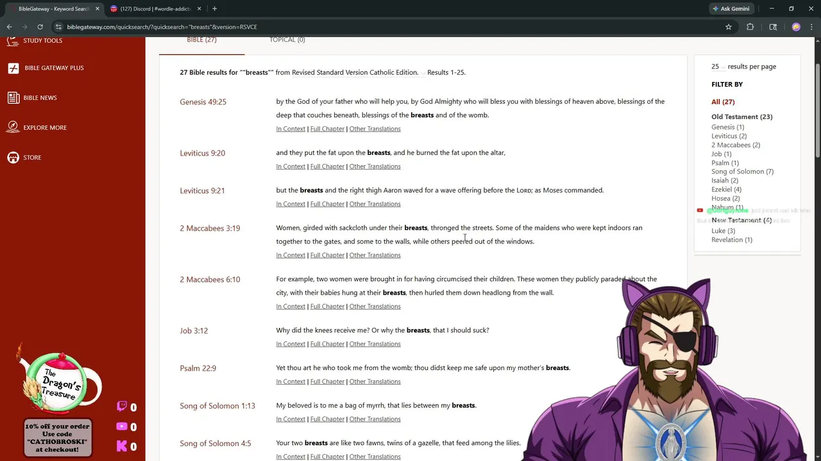Open Song of Solomon 4:5 link
The height and width of the screenshot is (461, 821).
(215, 444)
